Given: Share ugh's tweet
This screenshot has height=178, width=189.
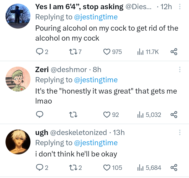Looking at the screenshot, I should coord(174,167).
